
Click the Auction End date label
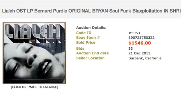coord(92,53)
